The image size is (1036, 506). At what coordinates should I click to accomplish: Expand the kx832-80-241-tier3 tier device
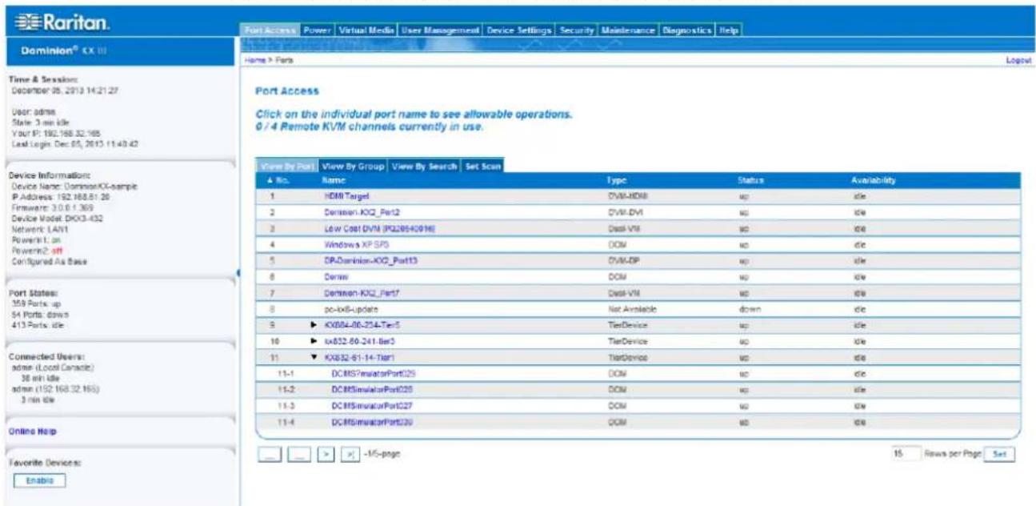pos(314,341)
